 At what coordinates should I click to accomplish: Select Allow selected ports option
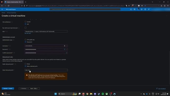[x=25, y=66]
